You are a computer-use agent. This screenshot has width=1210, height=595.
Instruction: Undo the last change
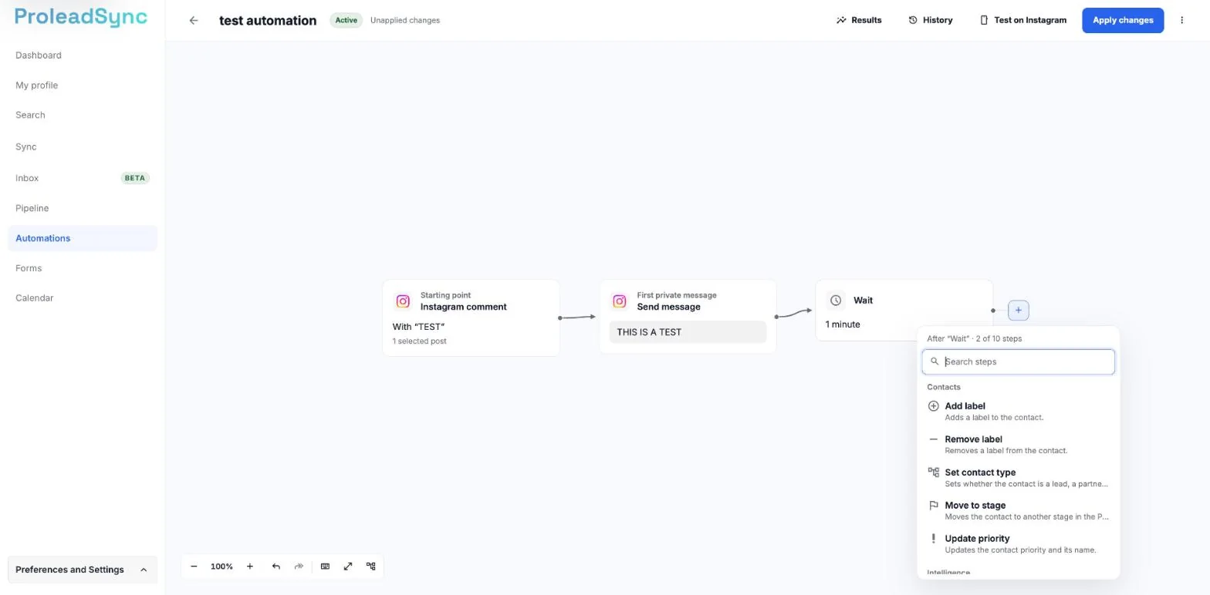coord(275,566)
